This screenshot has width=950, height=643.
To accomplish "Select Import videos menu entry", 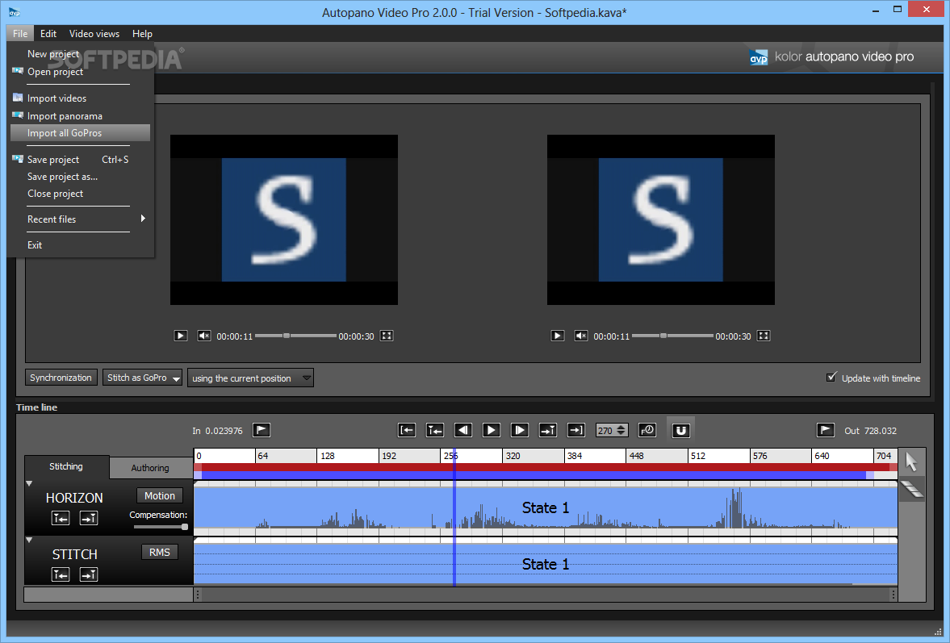I will 80,98.
